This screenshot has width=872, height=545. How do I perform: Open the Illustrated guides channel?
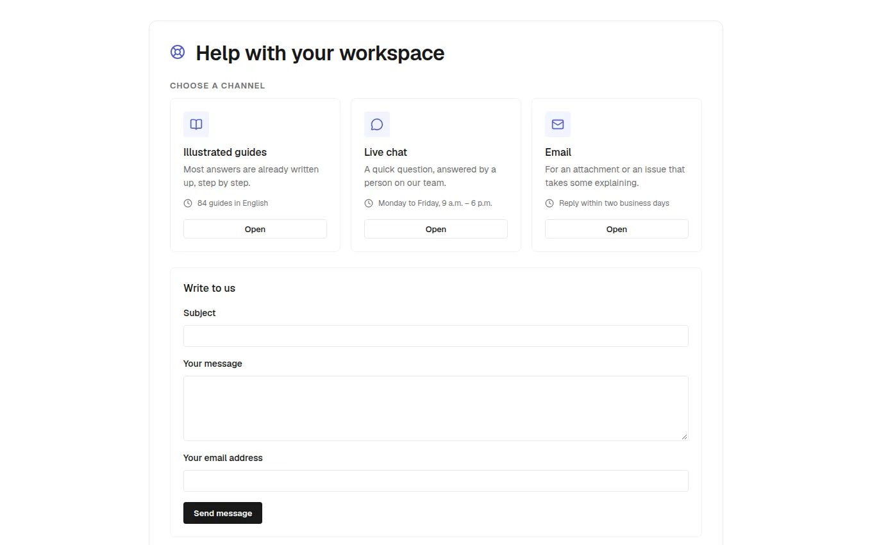pyautogui.click(x=255, y=229)
